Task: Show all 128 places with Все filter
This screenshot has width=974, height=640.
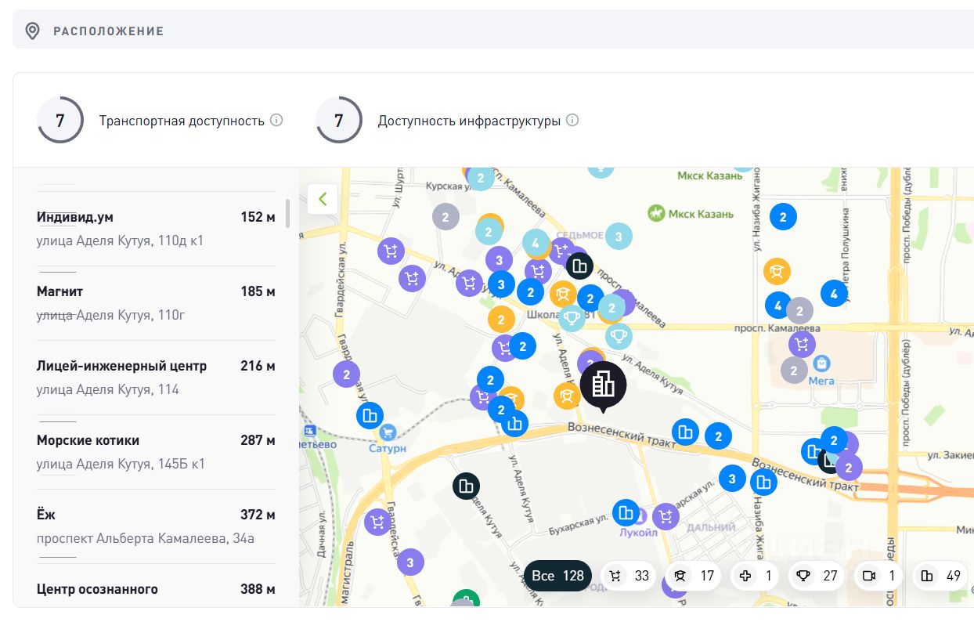Action: tap(557, 576)
